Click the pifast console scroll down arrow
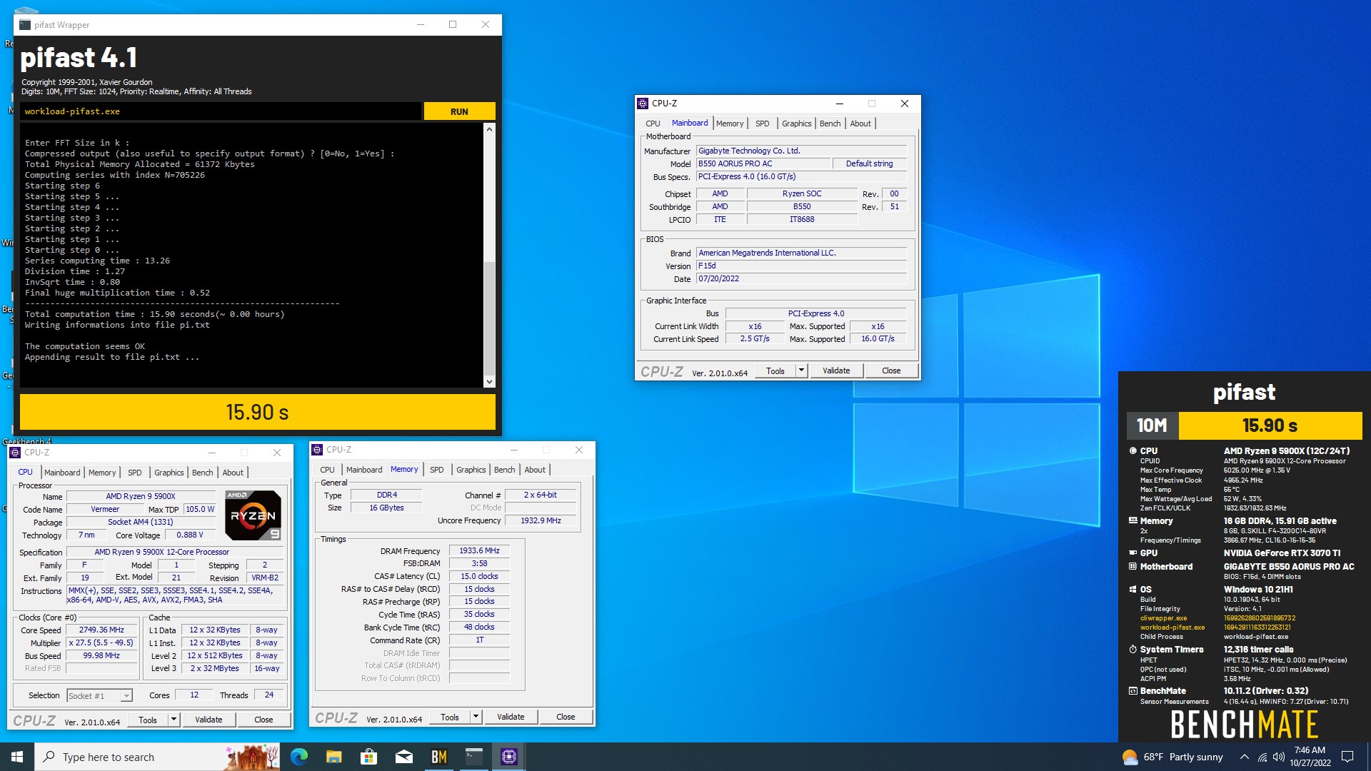This screenshot has width=1371, height=771. (x=489, y=382)
